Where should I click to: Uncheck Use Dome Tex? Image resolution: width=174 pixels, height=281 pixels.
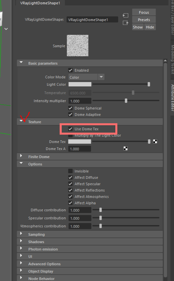[70, 129]
